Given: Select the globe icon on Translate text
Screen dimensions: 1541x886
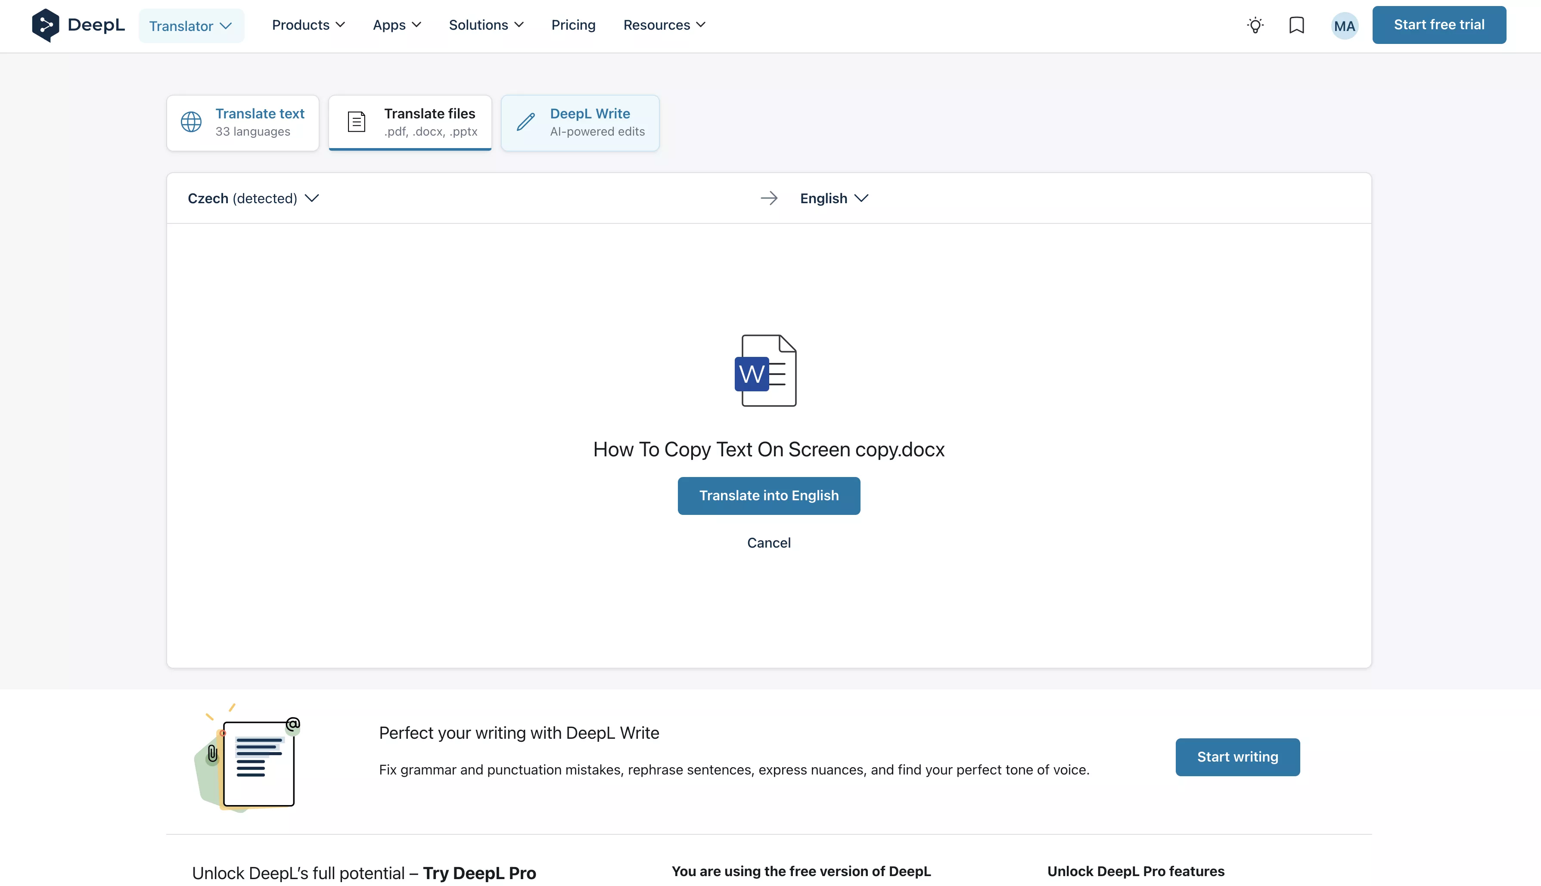Looking at the screenshot, I should tap(190, 122).
